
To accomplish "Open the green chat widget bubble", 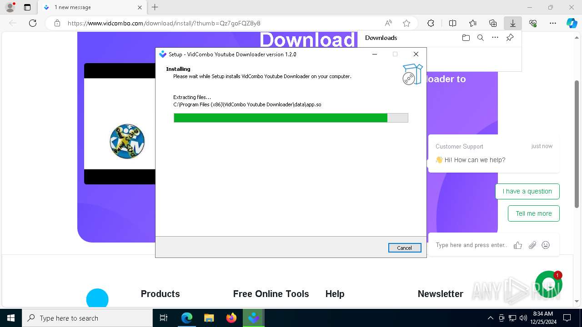I will click(x=549, y=285).
